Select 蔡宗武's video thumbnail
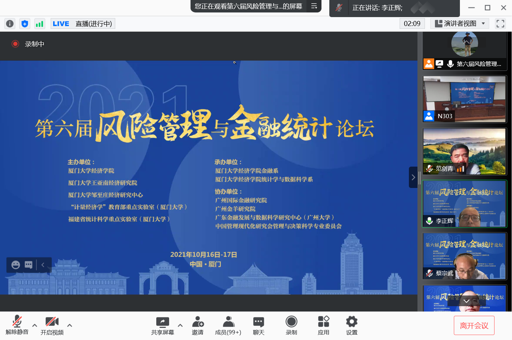 (465, 256)
